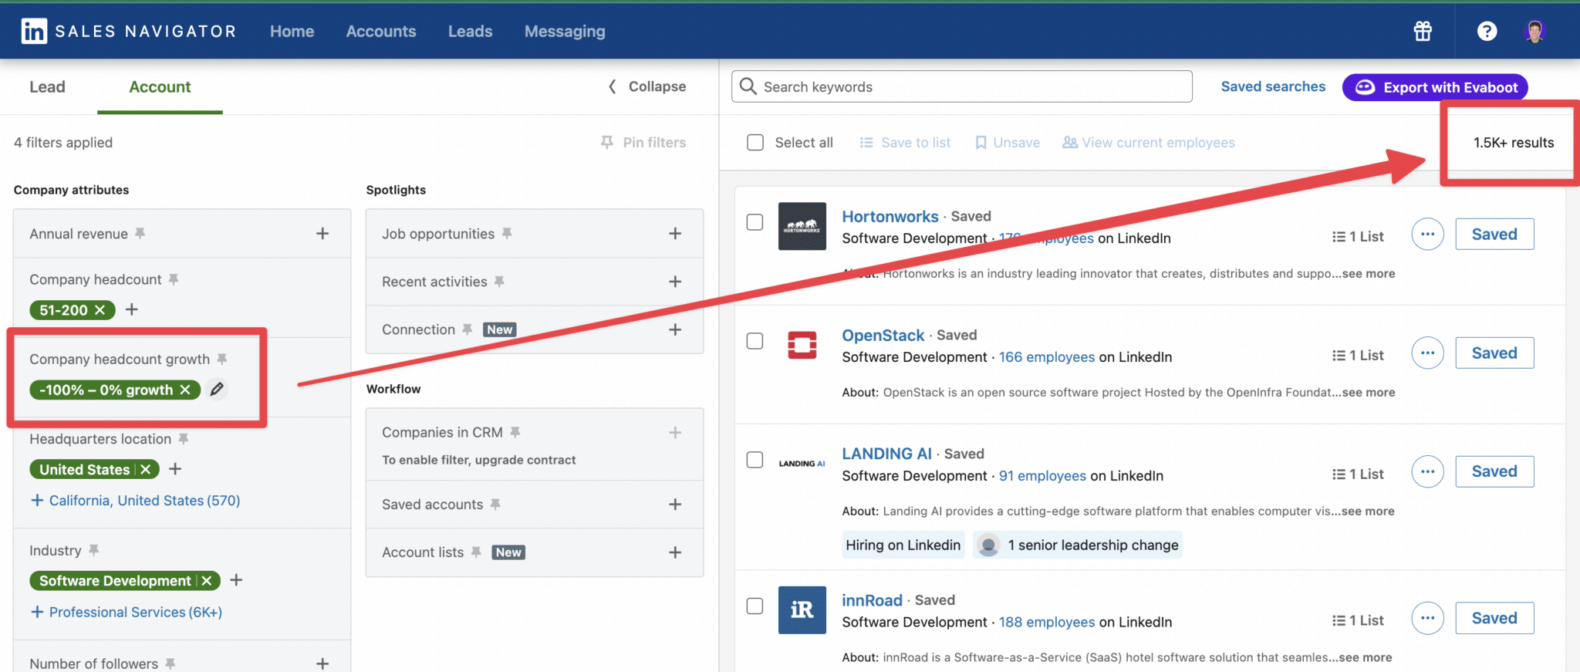Pin the Account lists filter

click(476, 552)
